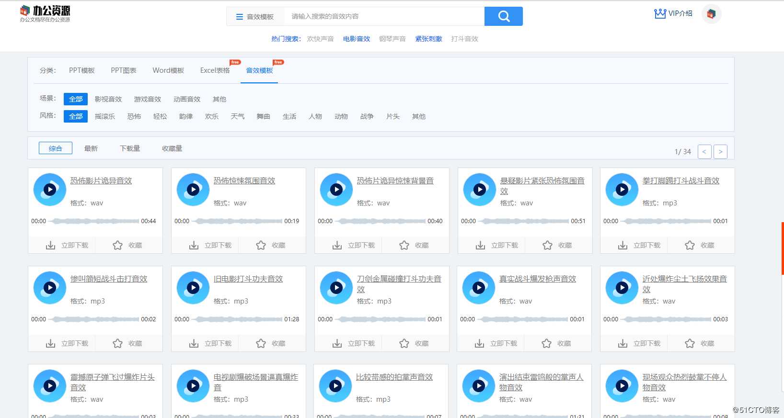Play the 惨叫简短战斗击打音效 clip
Image resolution: width=784 pixels, height=418 pixels.
point(50,288)
